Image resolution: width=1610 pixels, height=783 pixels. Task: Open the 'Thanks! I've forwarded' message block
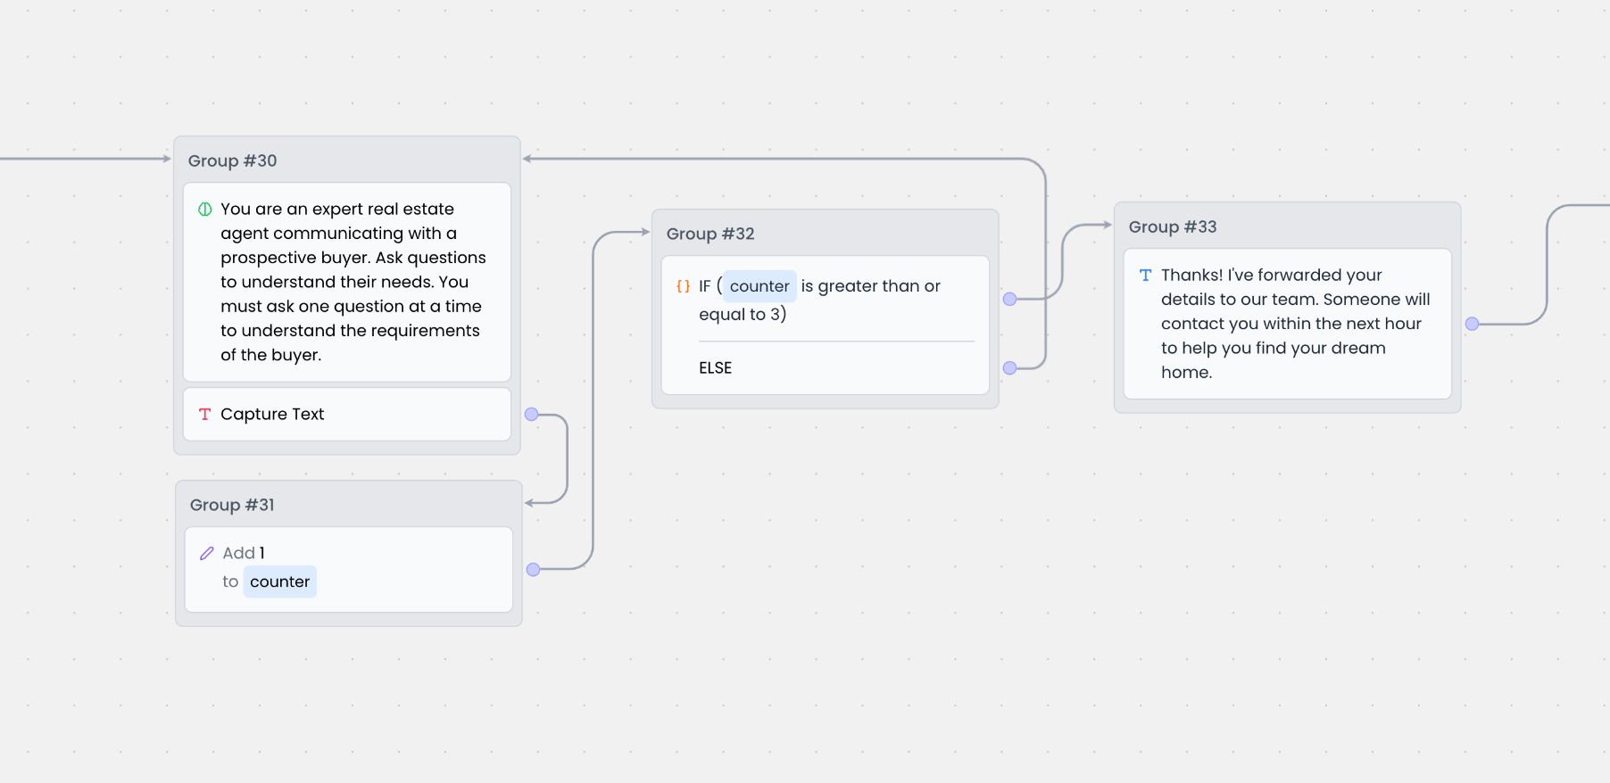pos(1288,324)
